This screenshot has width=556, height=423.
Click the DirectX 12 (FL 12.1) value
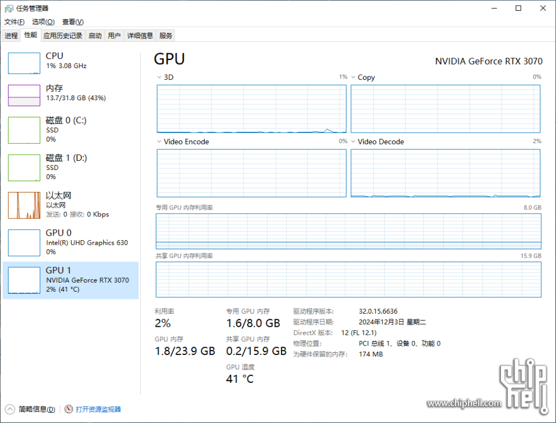click(359, 333)
